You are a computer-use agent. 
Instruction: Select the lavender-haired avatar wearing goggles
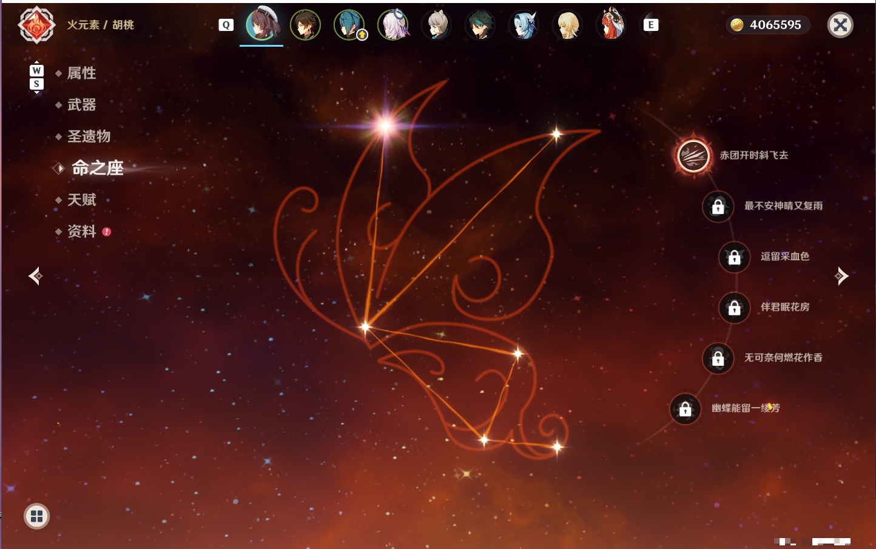pyautogui.click(x=393, y=25)
